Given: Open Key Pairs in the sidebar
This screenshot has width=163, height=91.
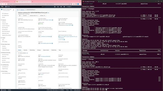Looking at the screenshot, I should click(x=4, y=60).
